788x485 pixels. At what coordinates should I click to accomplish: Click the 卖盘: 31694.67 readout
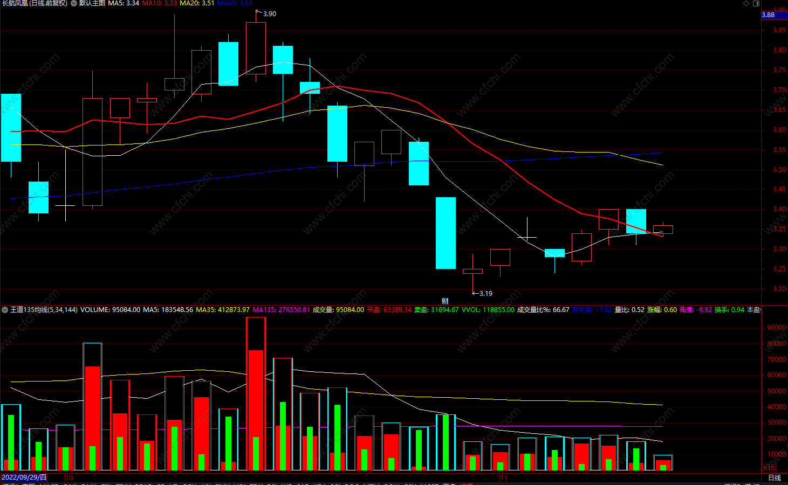(x=436, y=310)
